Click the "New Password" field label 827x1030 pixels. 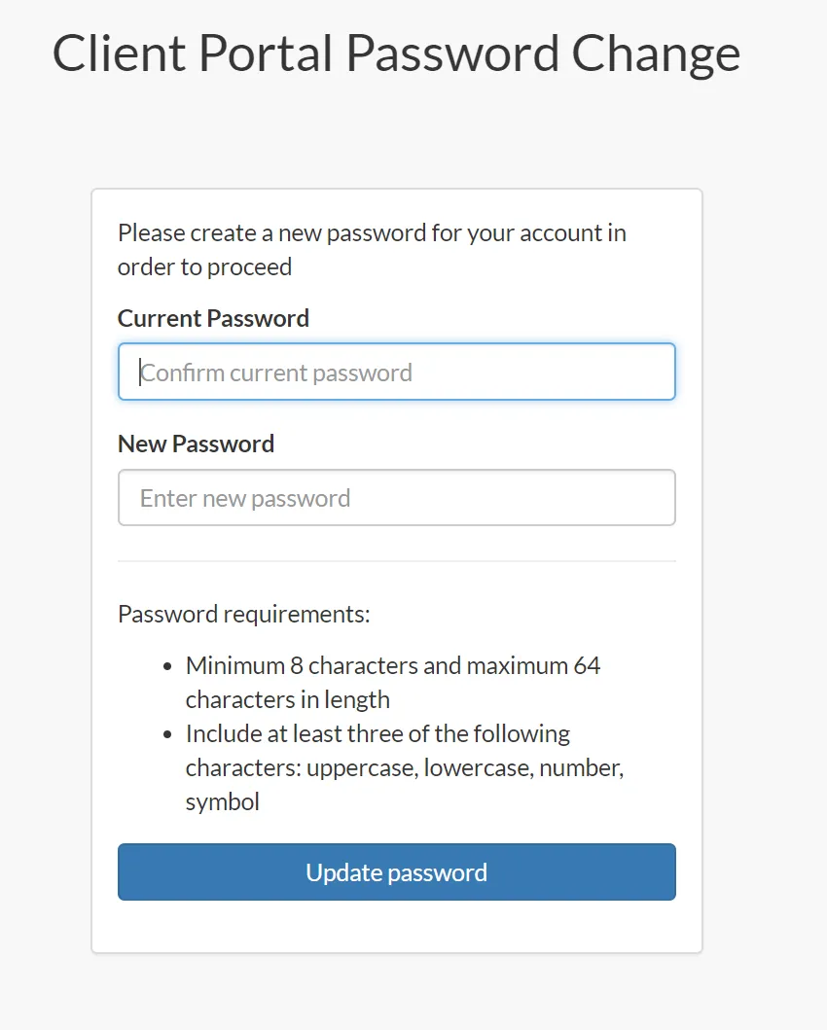pos(196,444)
